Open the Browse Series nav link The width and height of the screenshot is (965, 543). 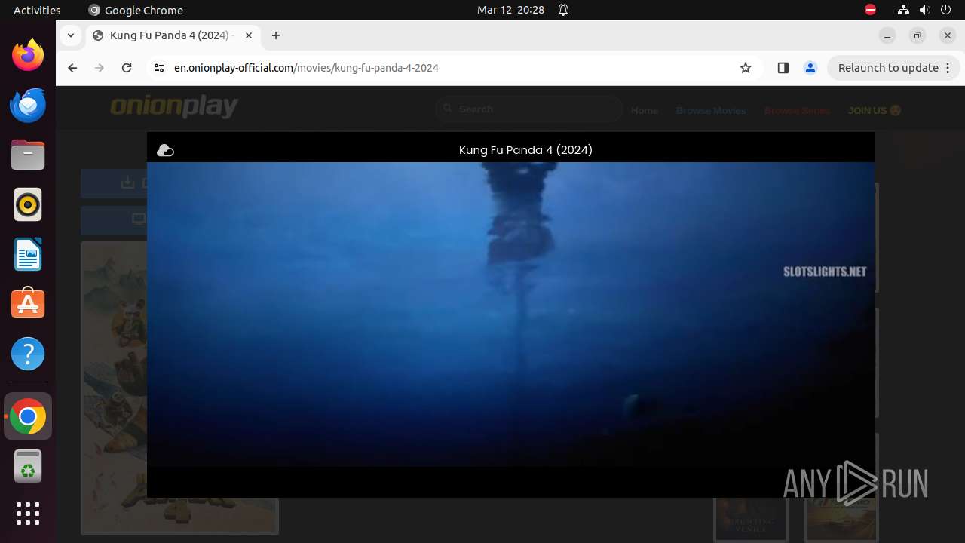pyautogui.click(x=797, y=110)
